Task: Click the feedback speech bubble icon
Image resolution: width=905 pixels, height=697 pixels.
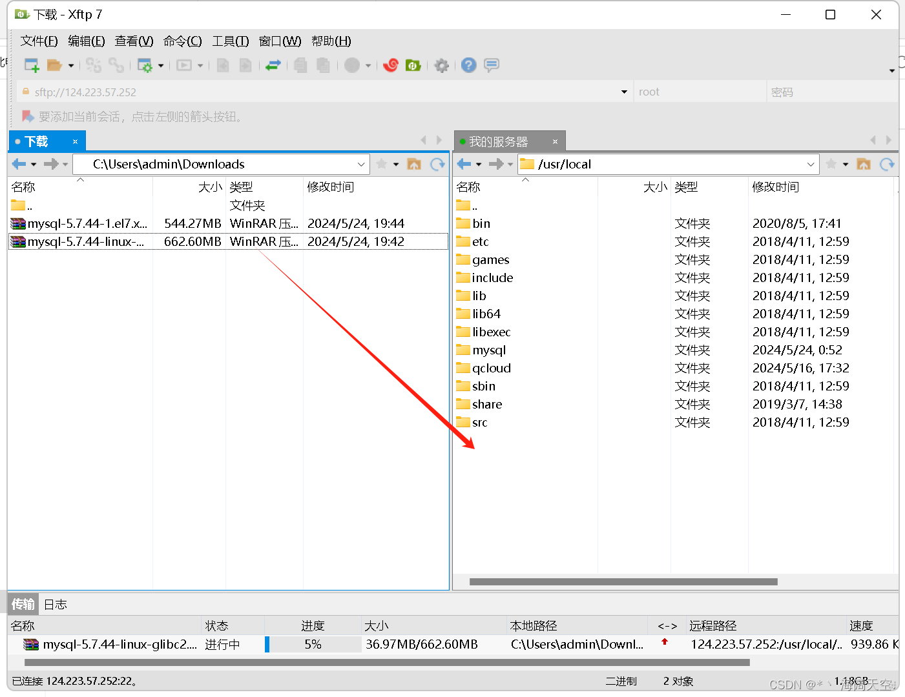Action: [492, 65]
